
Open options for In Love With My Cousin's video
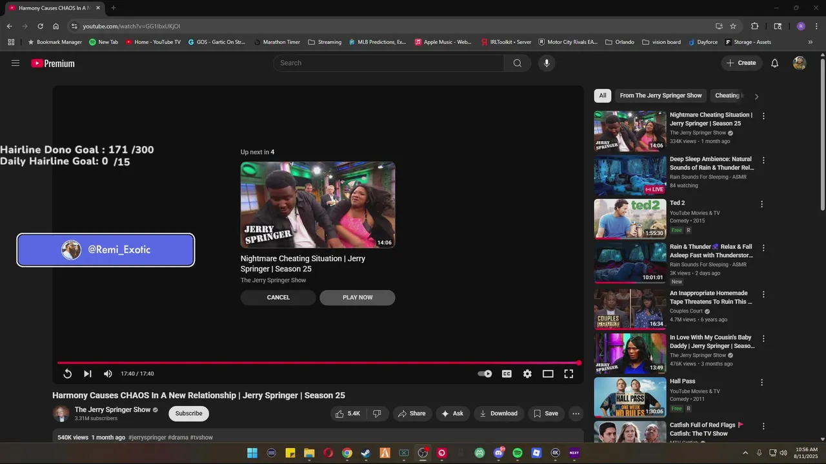click(763, 338)
